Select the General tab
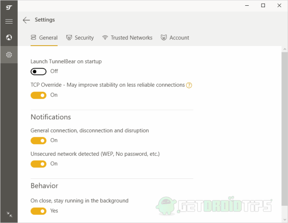Screen dimensions: 288x223 [44, 38]
